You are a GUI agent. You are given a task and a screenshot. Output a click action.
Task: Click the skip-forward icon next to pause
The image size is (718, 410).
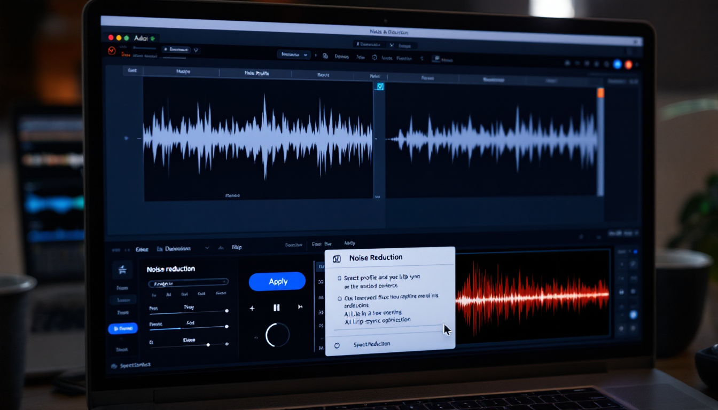tap(300, 307)
